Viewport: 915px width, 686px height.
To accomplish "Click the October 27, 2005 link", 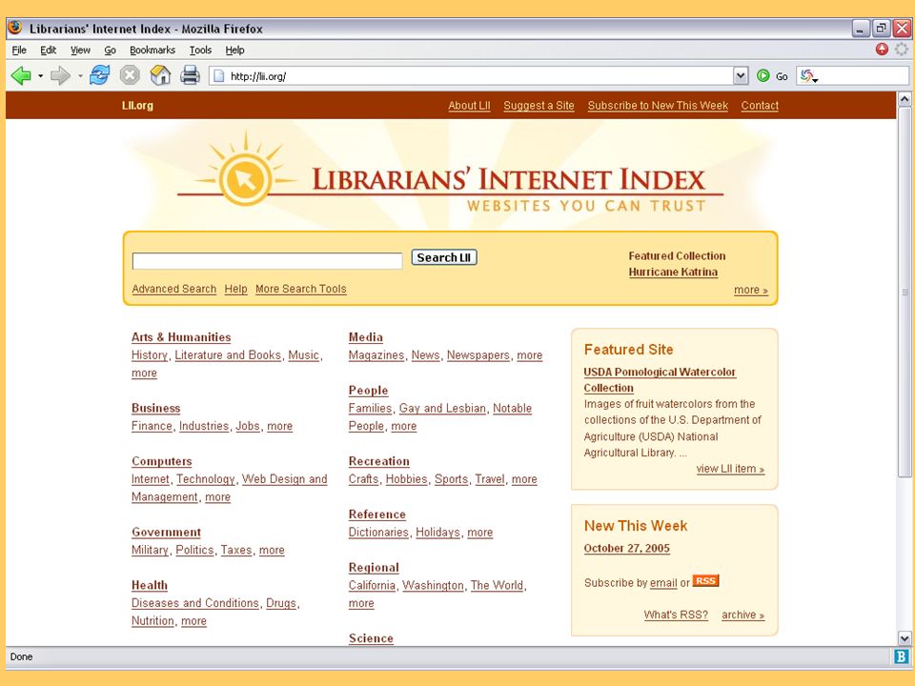I will point(627,549).
